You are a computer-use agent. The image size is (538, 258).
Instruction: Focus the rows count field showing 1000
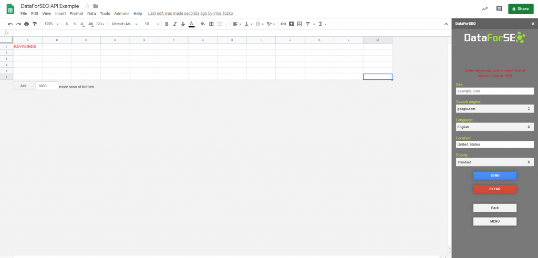point(47,86)
